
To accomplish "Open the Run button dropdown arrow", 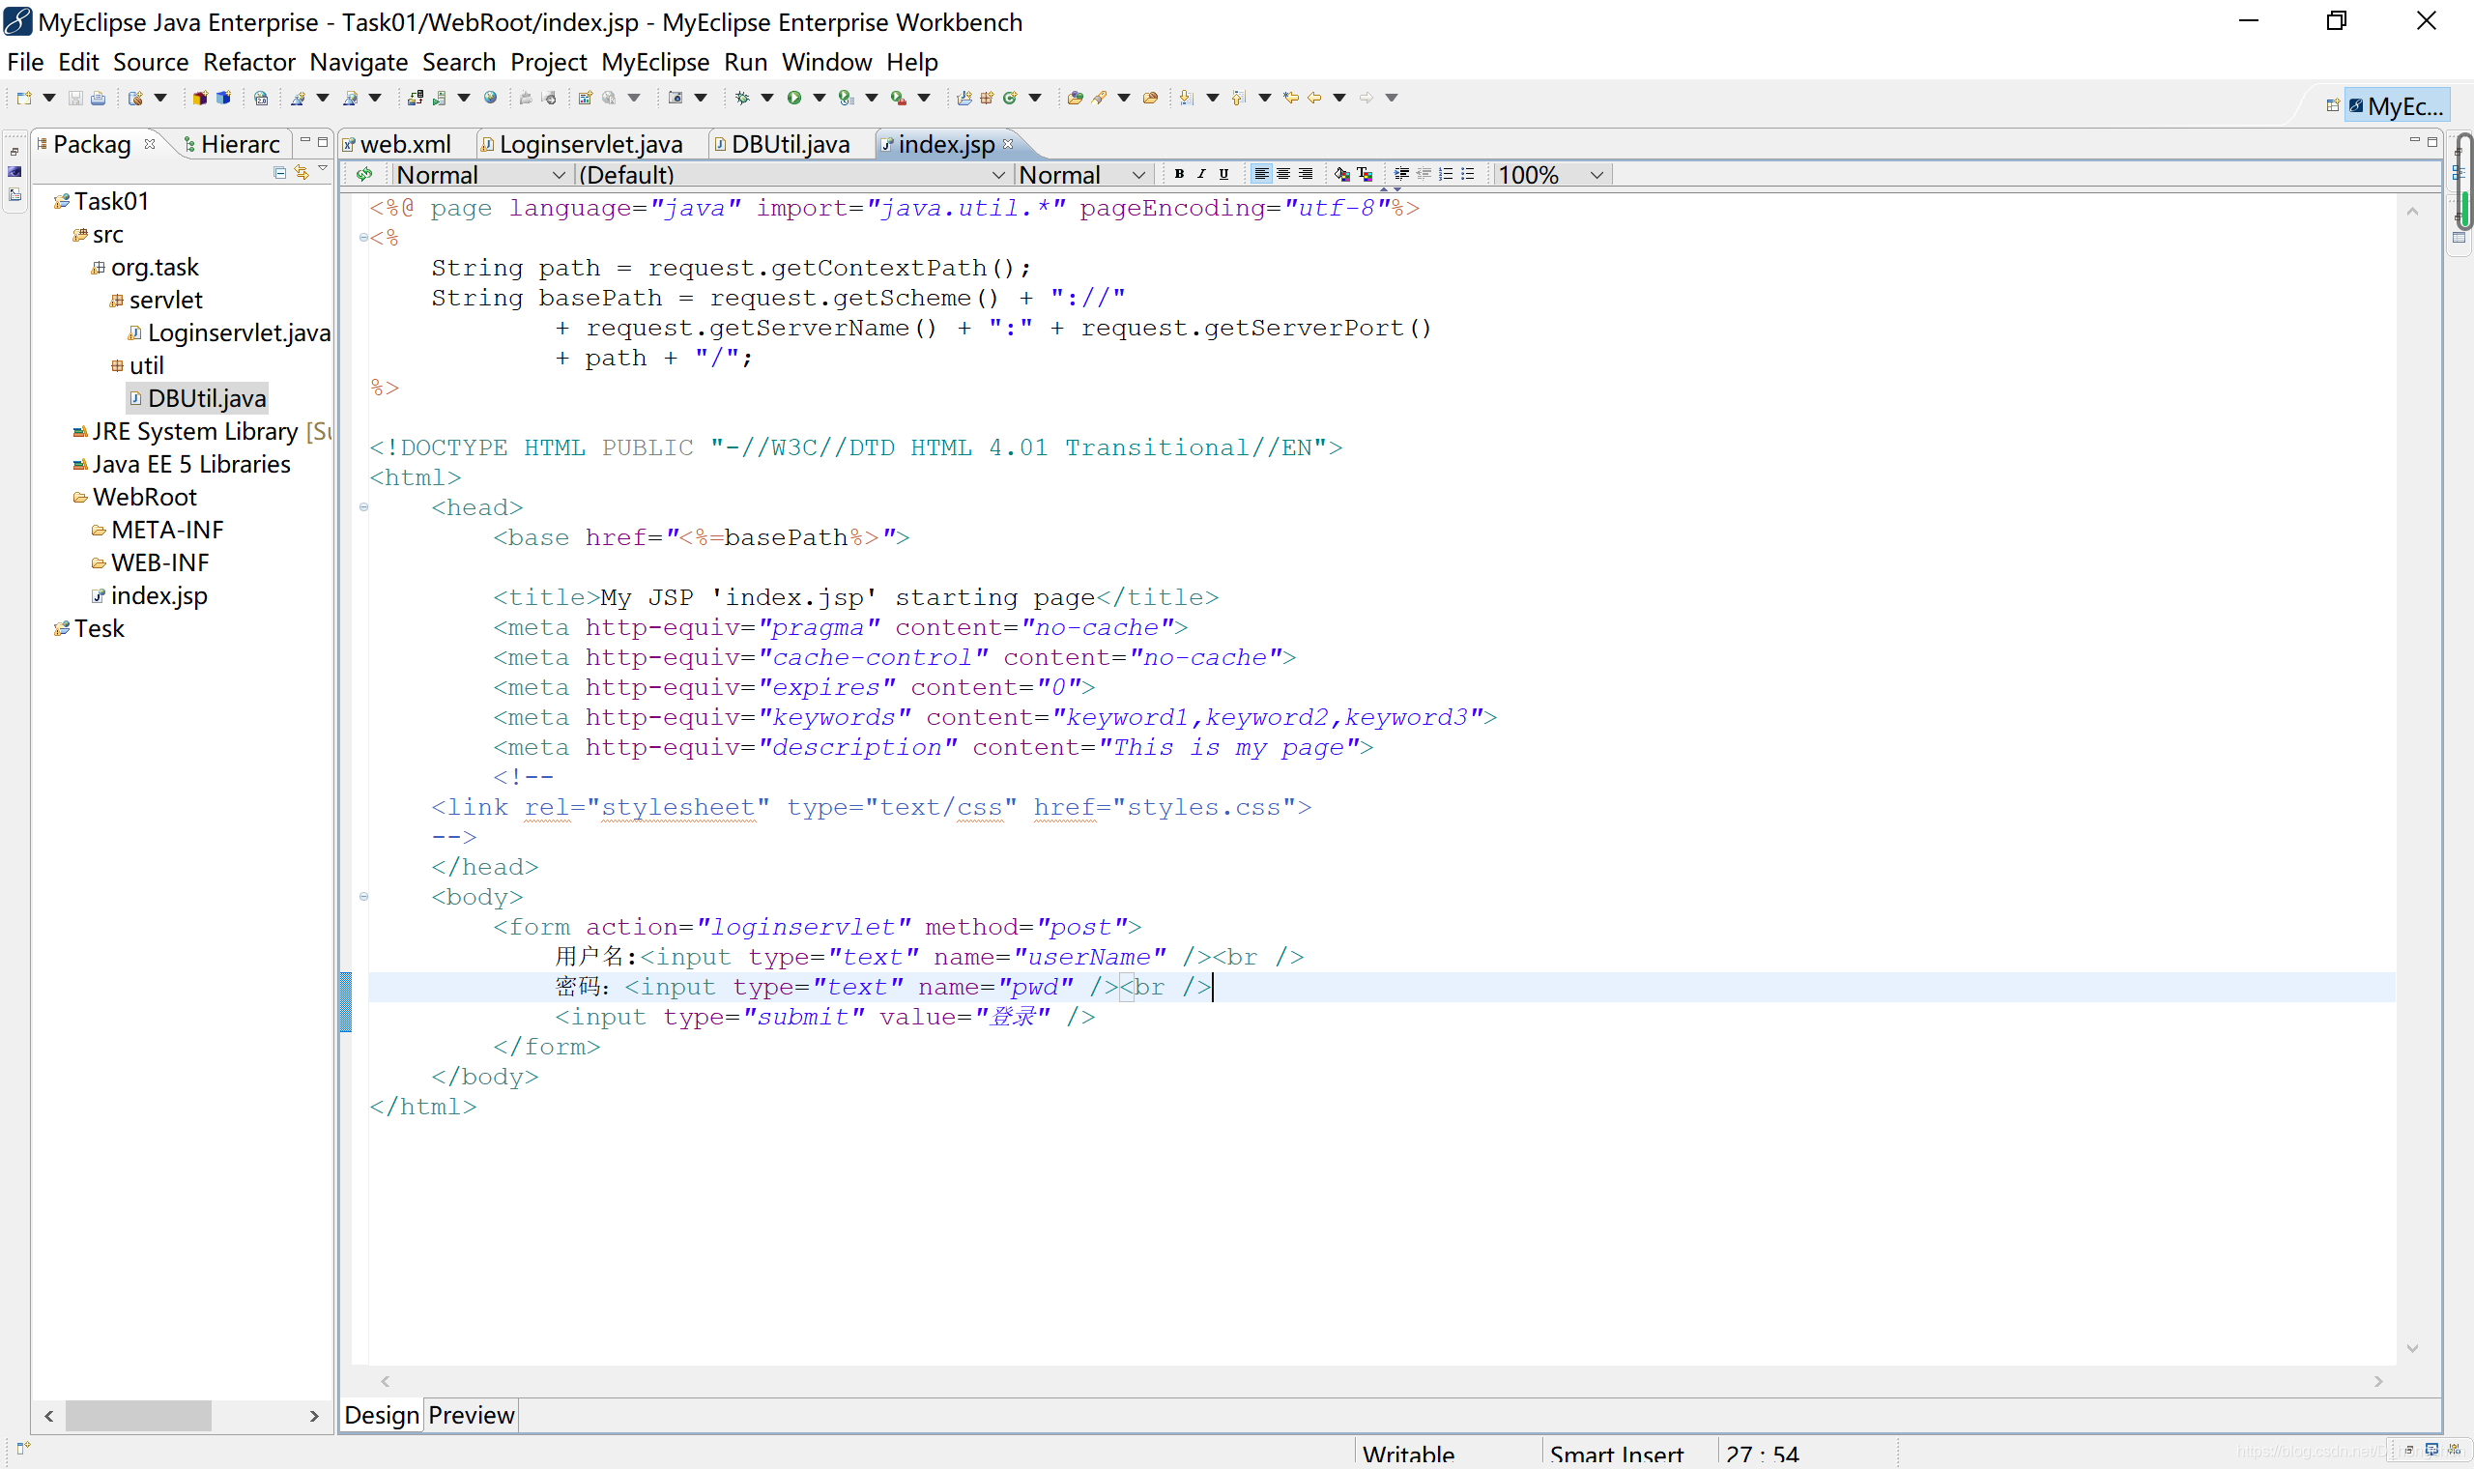I will (x=820, y=98).
